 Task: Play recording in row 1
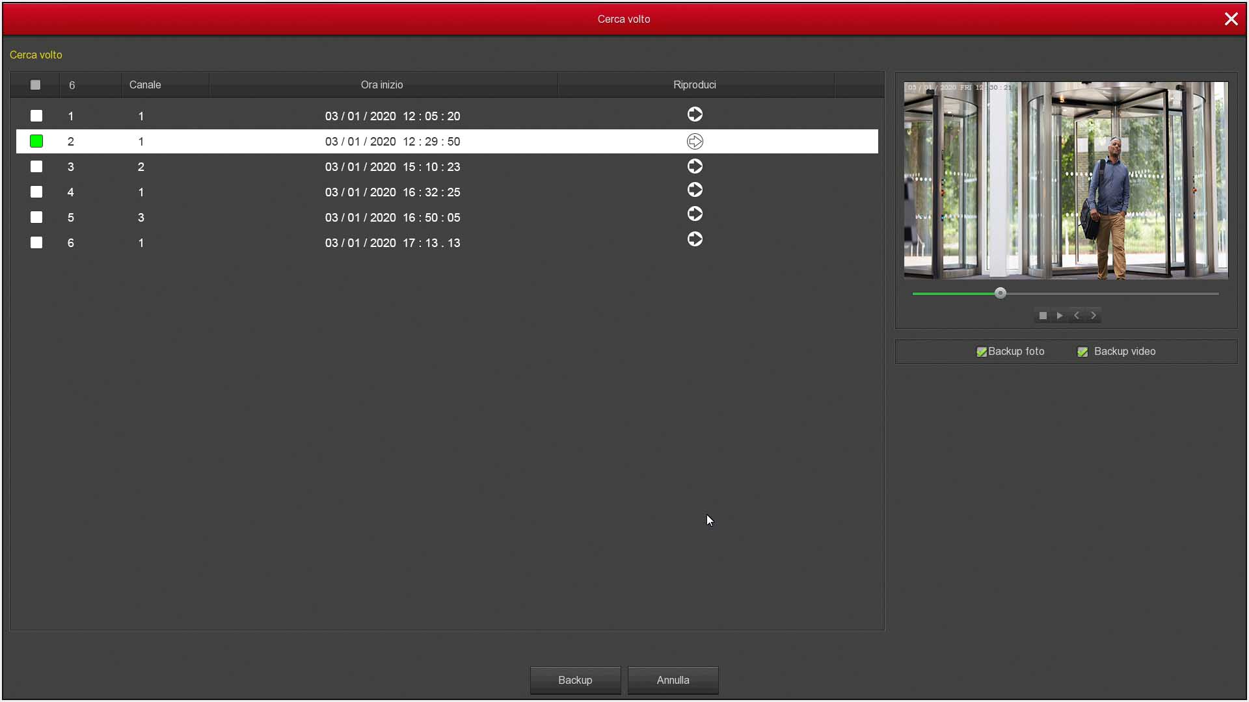tap(695, 114)
